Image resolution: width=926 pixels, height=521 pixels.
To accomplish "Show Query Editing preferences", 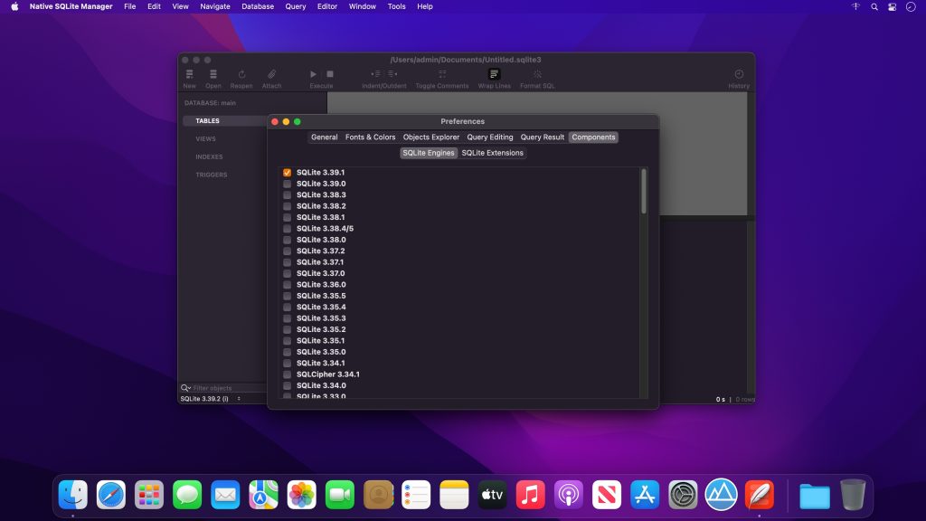I will coord(490,137).
